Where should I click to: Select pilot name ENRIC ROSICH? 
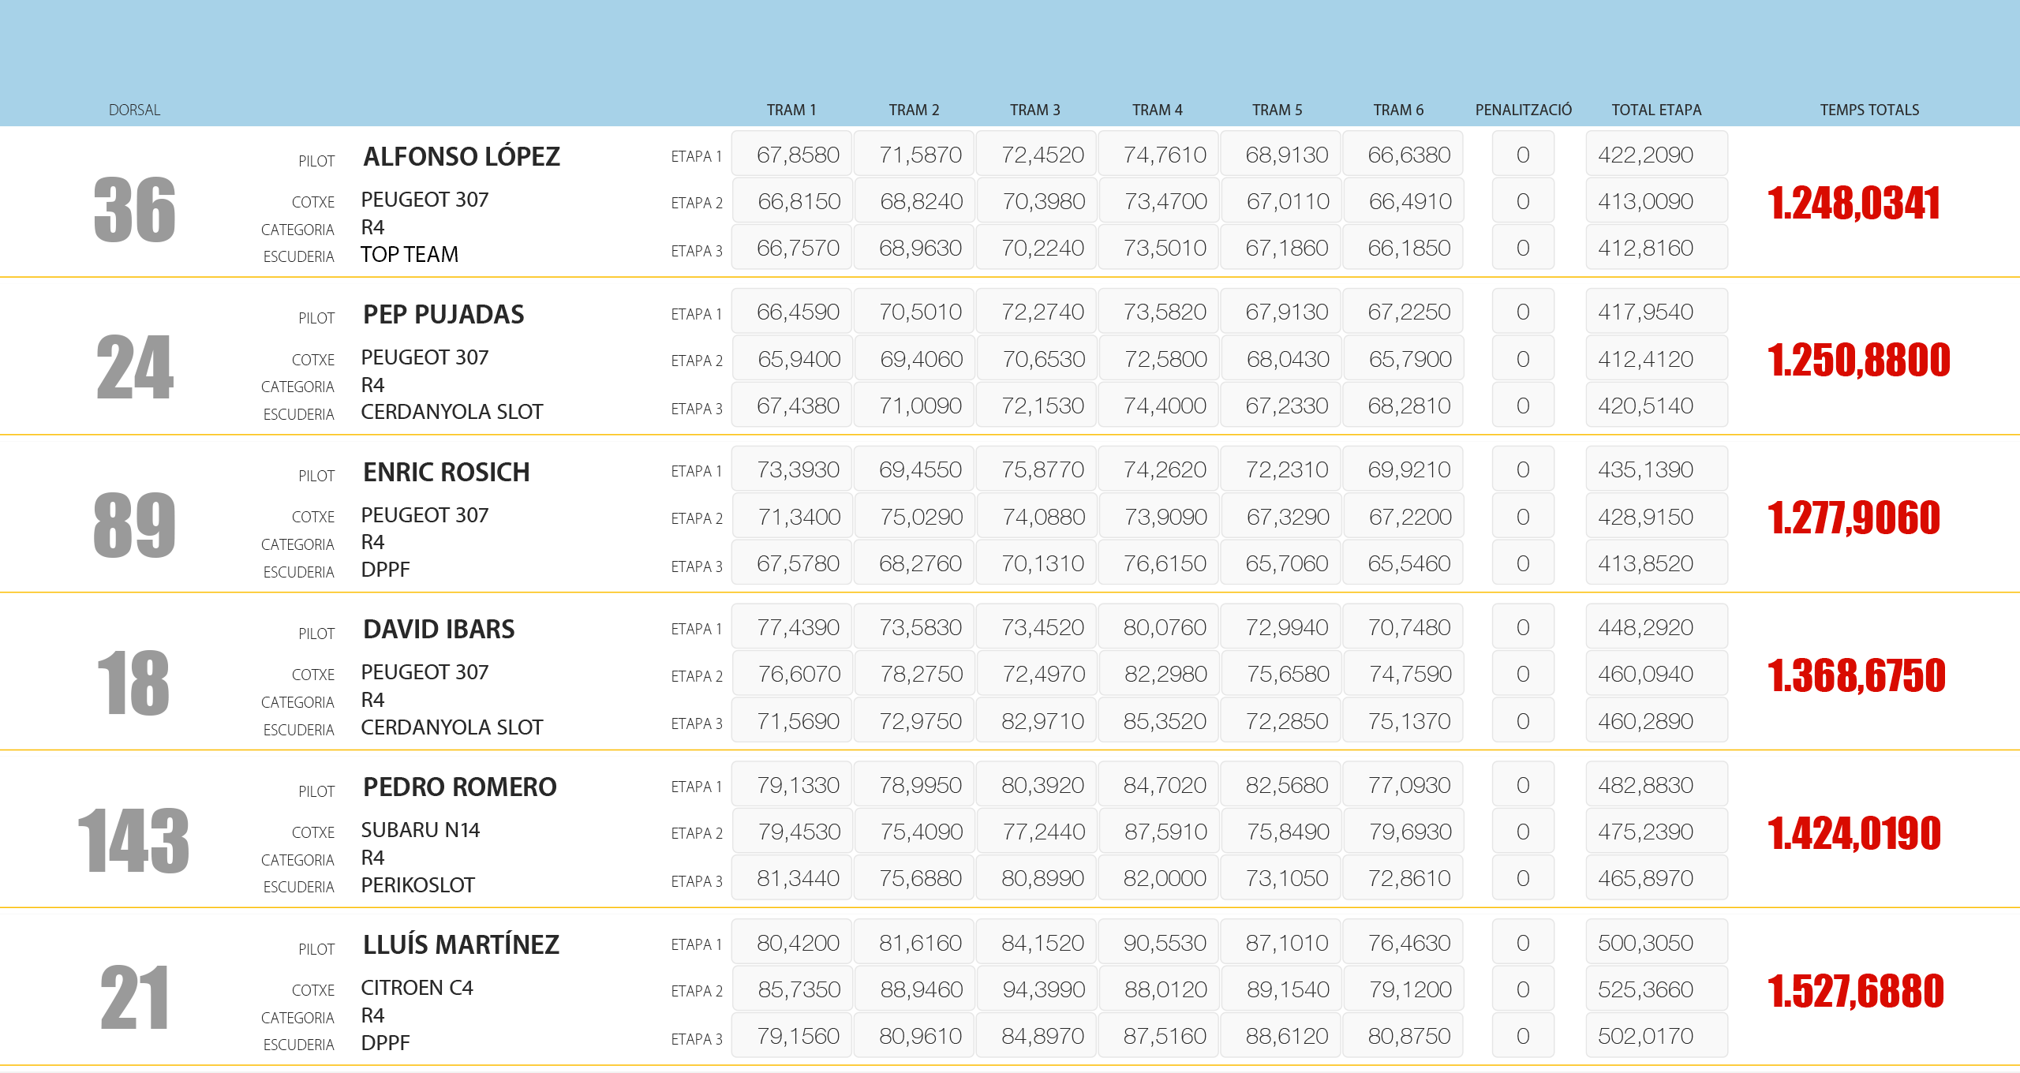point(446,472)
